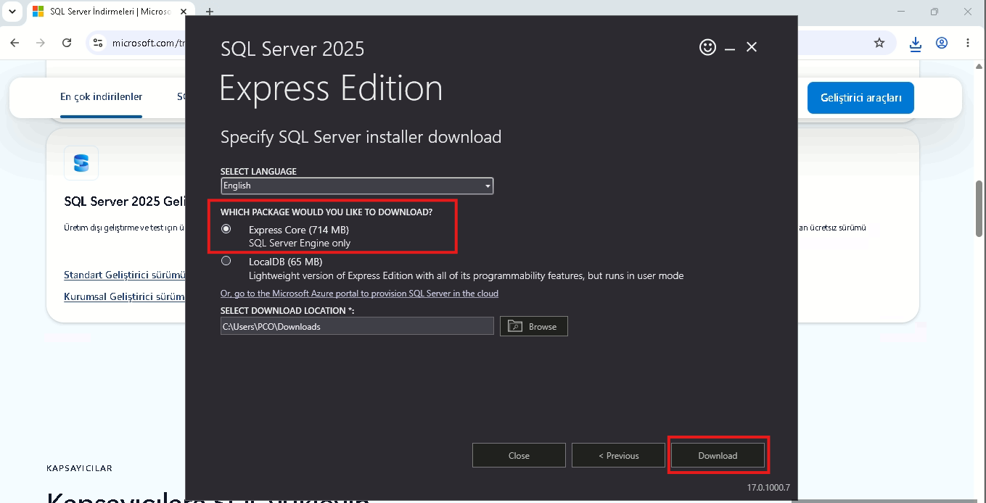Click the Geliştirici araçları button
Image resolution: width=986 pixels, height=503 pixels.
tap(860, 97)
